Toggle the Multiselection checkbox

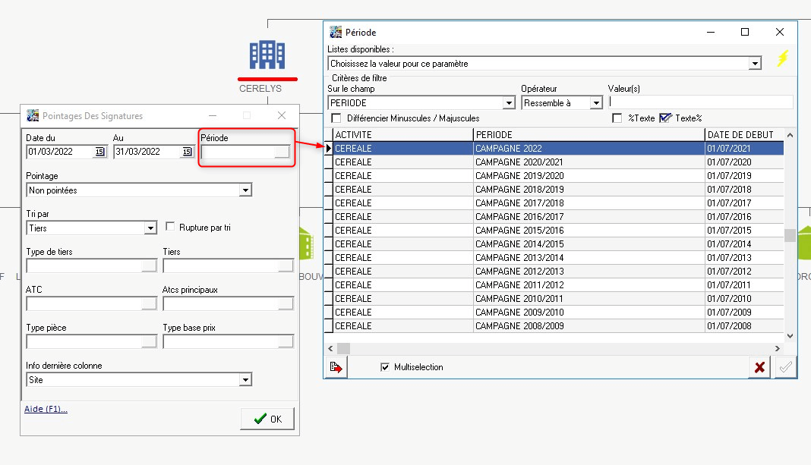click(385, 367)
